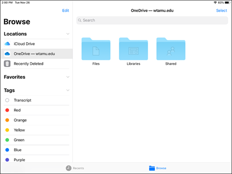Click the Tags section heading
The image size is (232, 174).
coord(9,90)
